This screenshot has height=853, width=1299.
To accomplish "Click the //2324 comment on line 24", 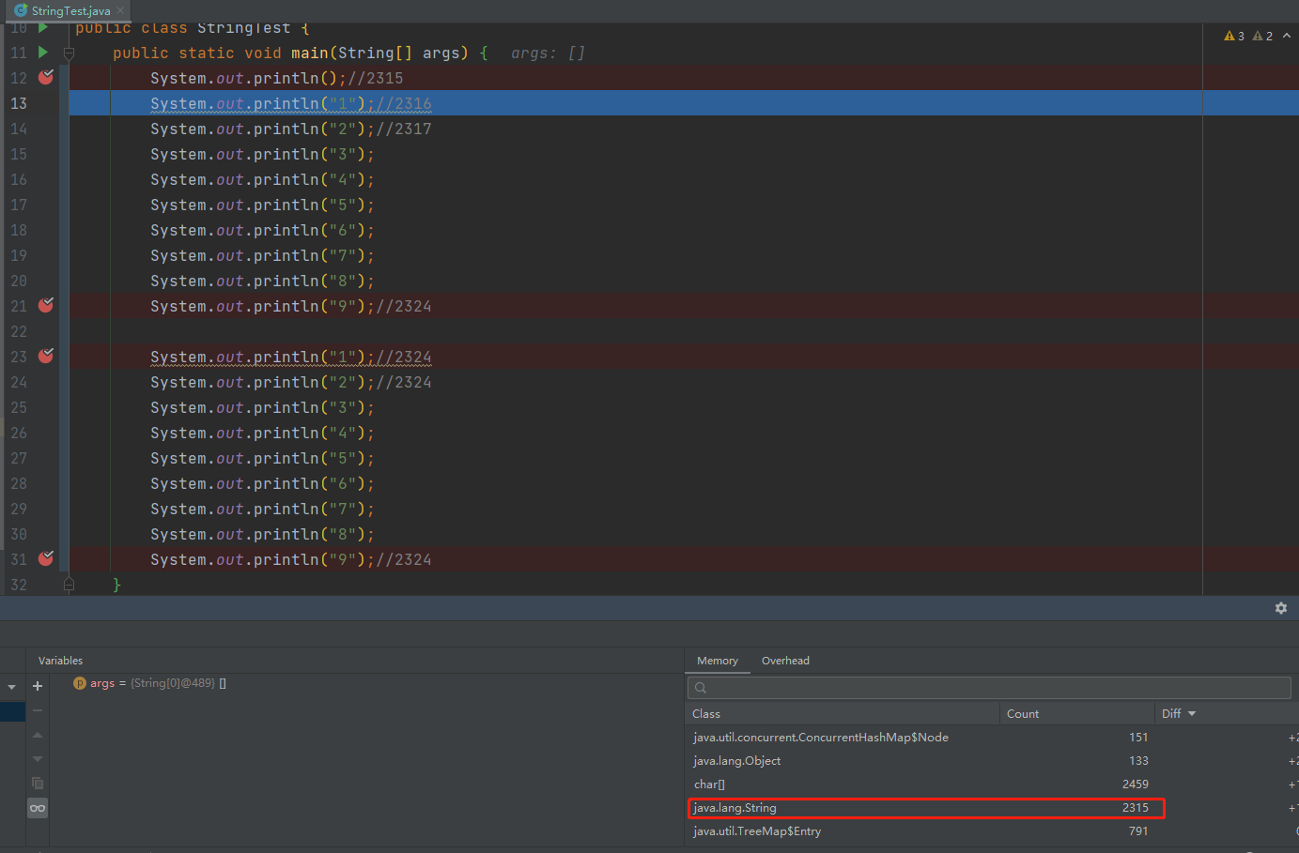I will click(404, 382).
